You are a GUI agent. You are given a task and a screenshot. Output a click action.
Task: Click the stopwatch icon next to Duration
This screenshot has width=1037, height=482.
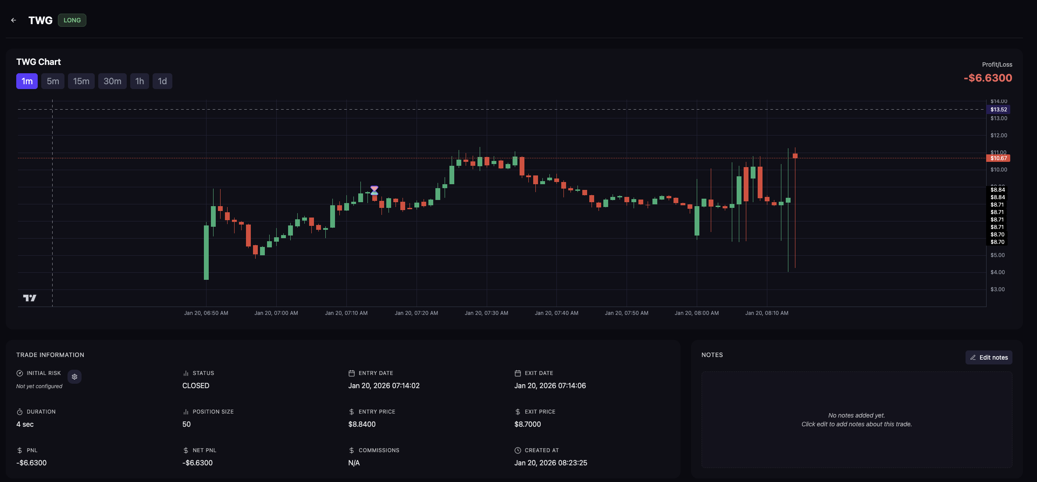(19, 412)
